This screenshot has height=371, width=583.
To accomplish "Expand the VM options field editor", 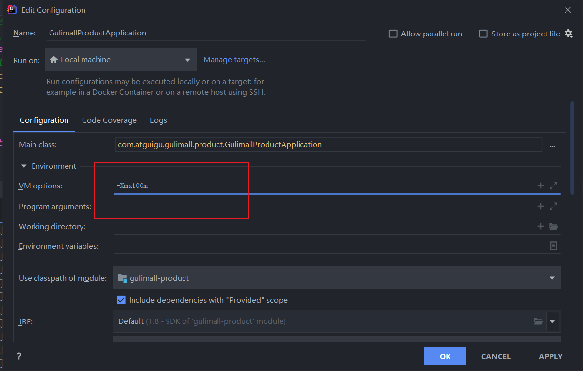I will (553, 185).
